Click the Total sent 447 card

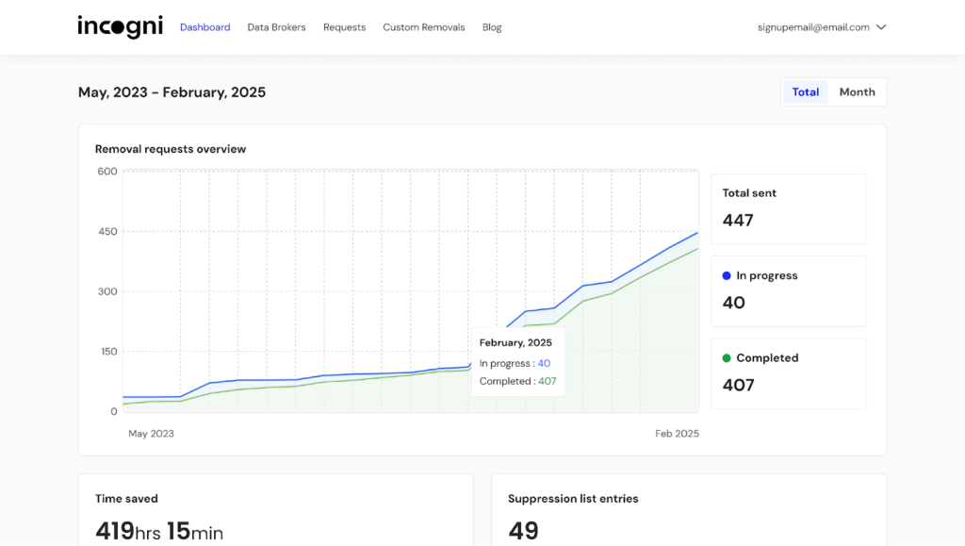789,208
